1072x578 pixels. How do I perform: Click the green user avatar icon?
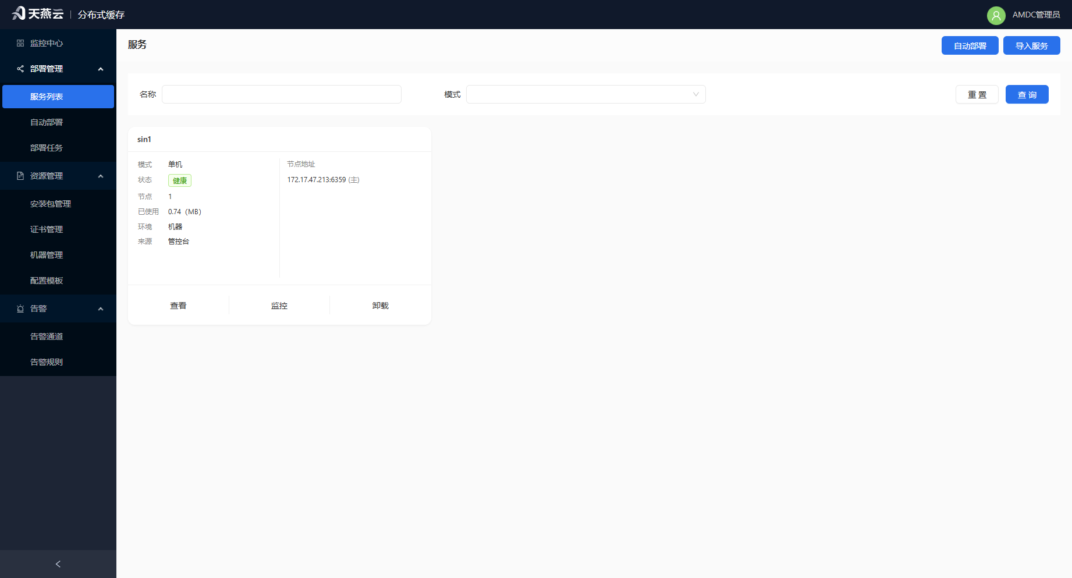pyautogui.click(x=996, y=15)
